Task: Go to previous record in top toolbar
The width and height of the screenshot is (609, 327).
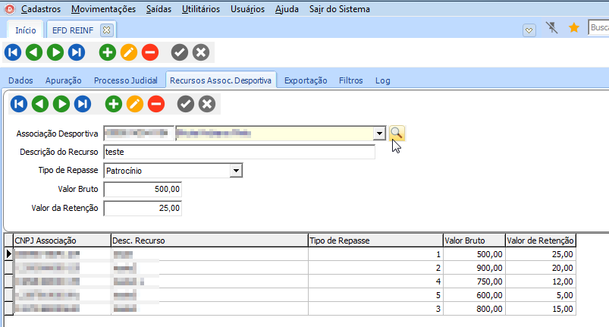Action: click(x=34, y=52)
